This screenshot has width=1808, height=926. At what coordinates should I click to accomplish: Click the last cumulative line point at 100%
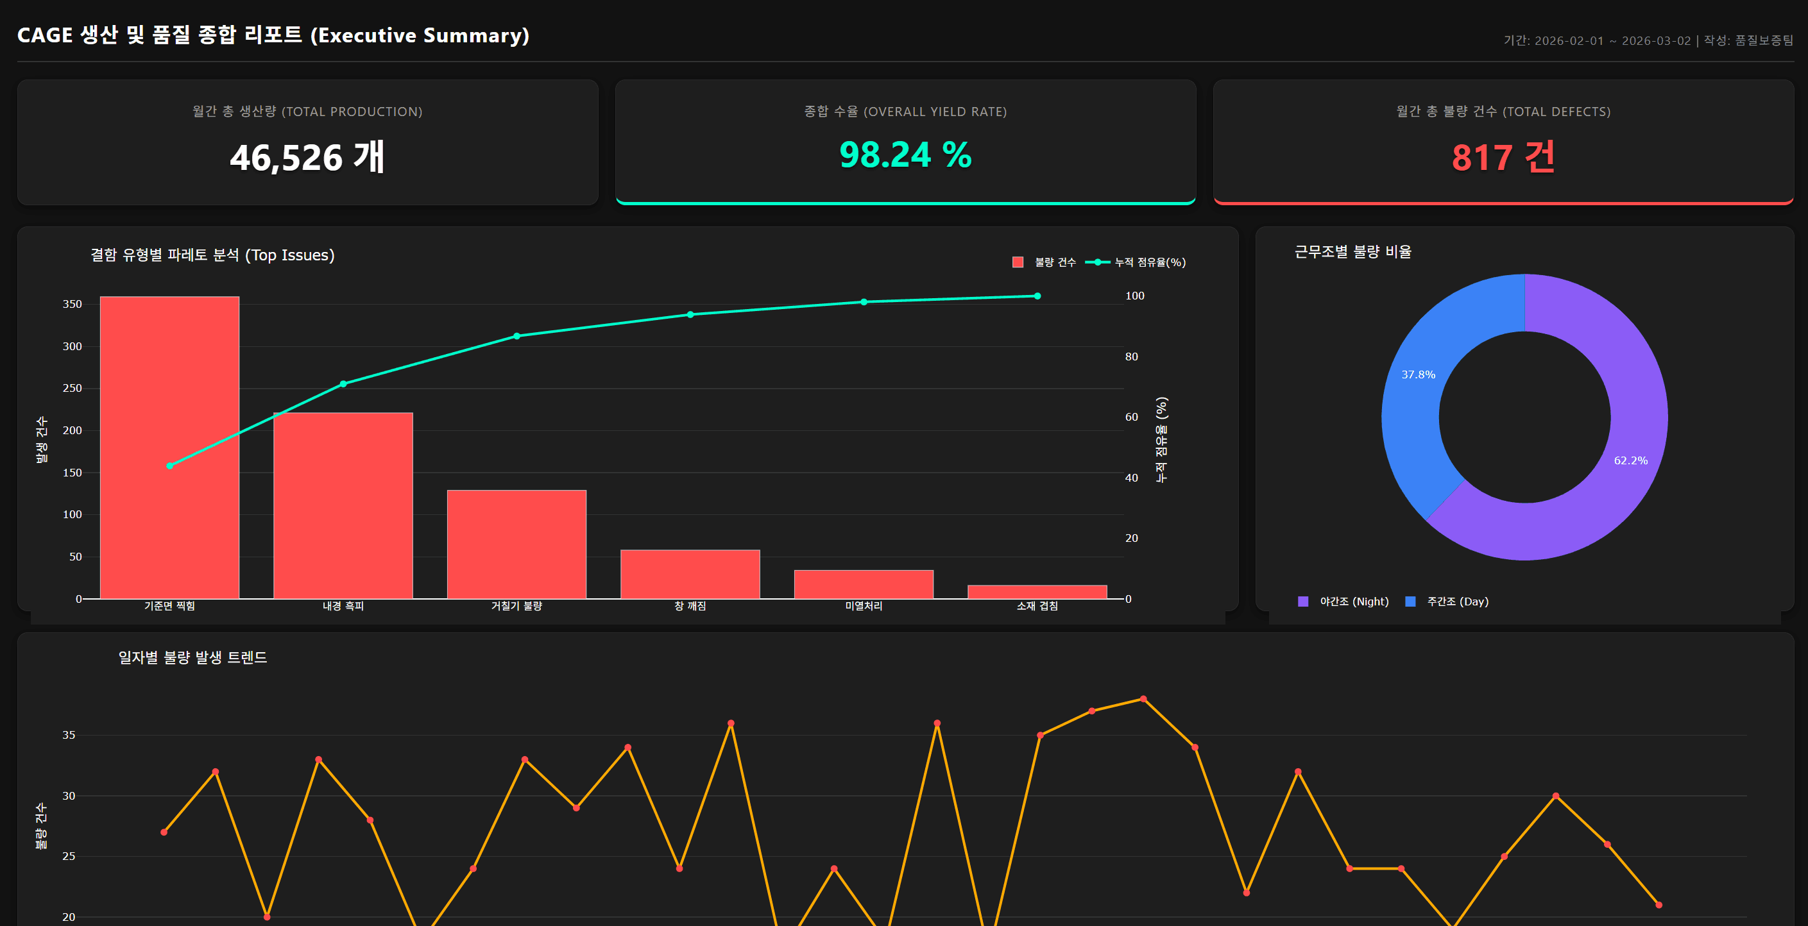click(1037, 296)
